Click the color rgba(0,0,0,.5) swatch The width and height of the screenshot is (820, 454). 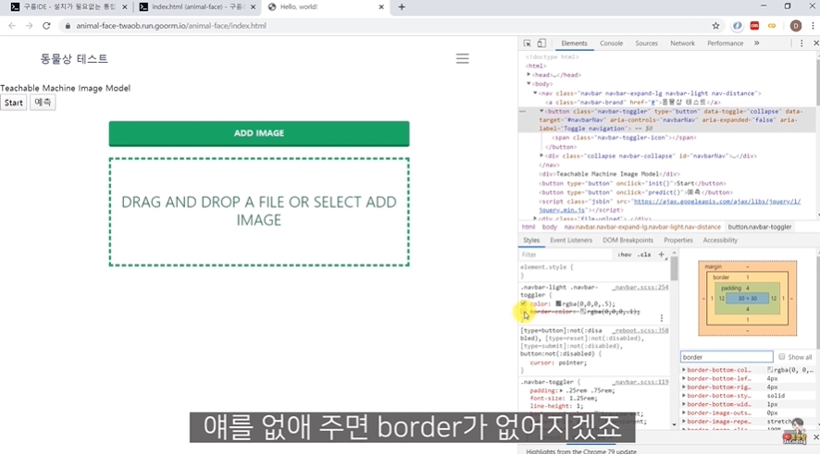click(558, 303)
